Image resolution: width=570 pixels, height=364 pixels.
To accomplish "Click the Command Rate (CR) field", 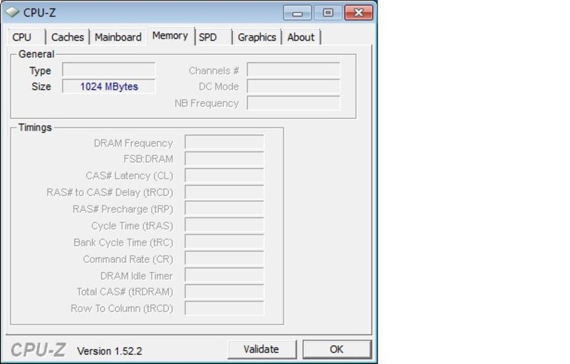I will 224,259.
